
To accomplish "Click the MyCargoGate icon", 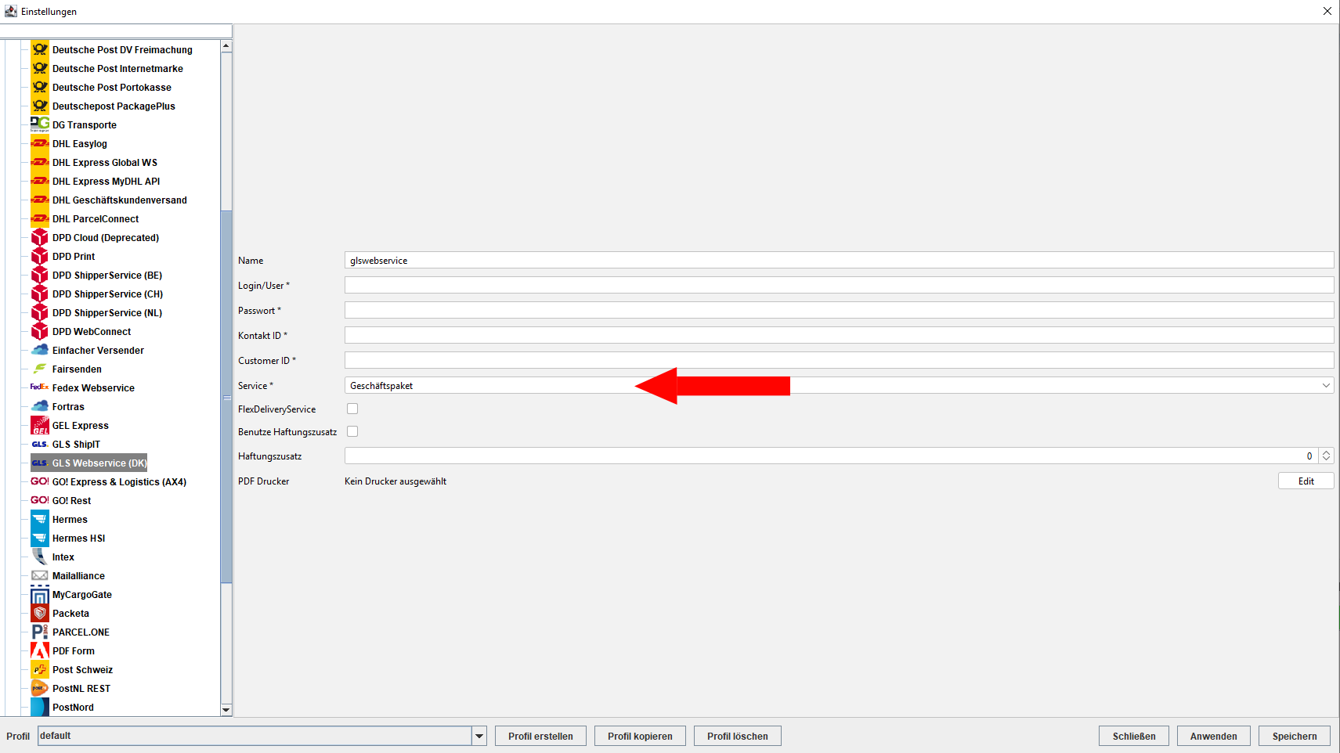I will click(x=40, y=594).
